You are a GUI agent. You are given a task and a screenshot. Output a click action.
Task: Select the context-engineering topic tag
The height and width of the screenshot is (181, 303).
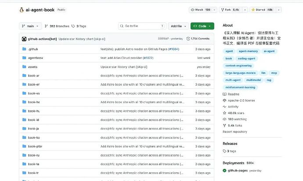point(238,66)
